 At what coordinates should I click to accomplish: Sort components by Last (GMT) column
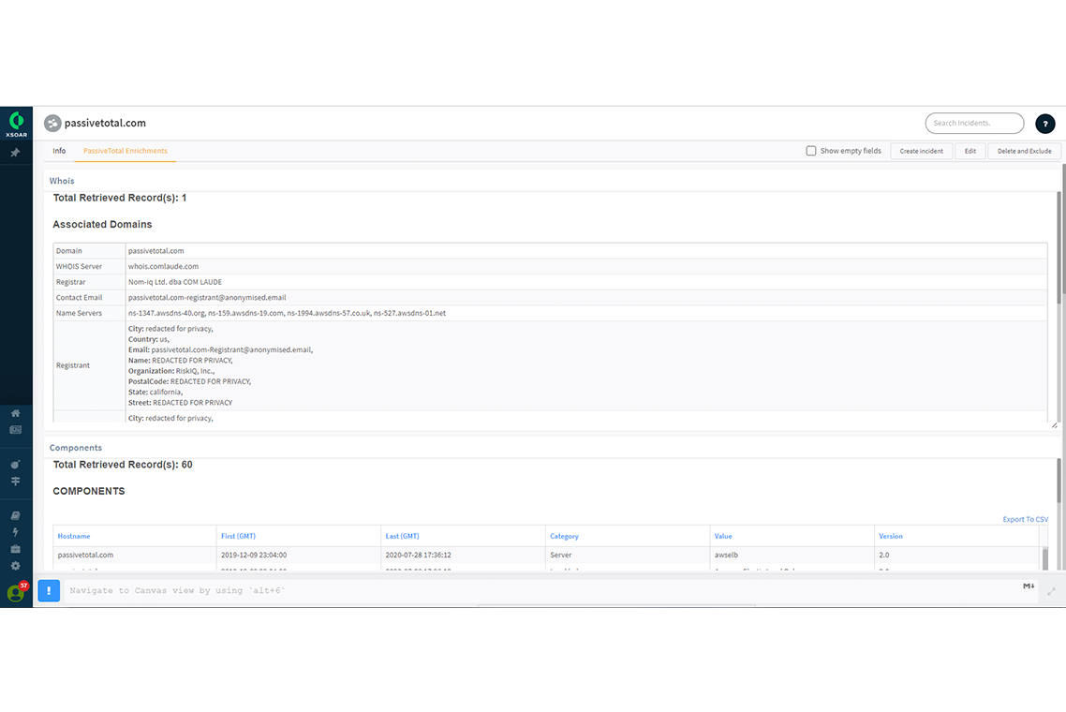403,537
